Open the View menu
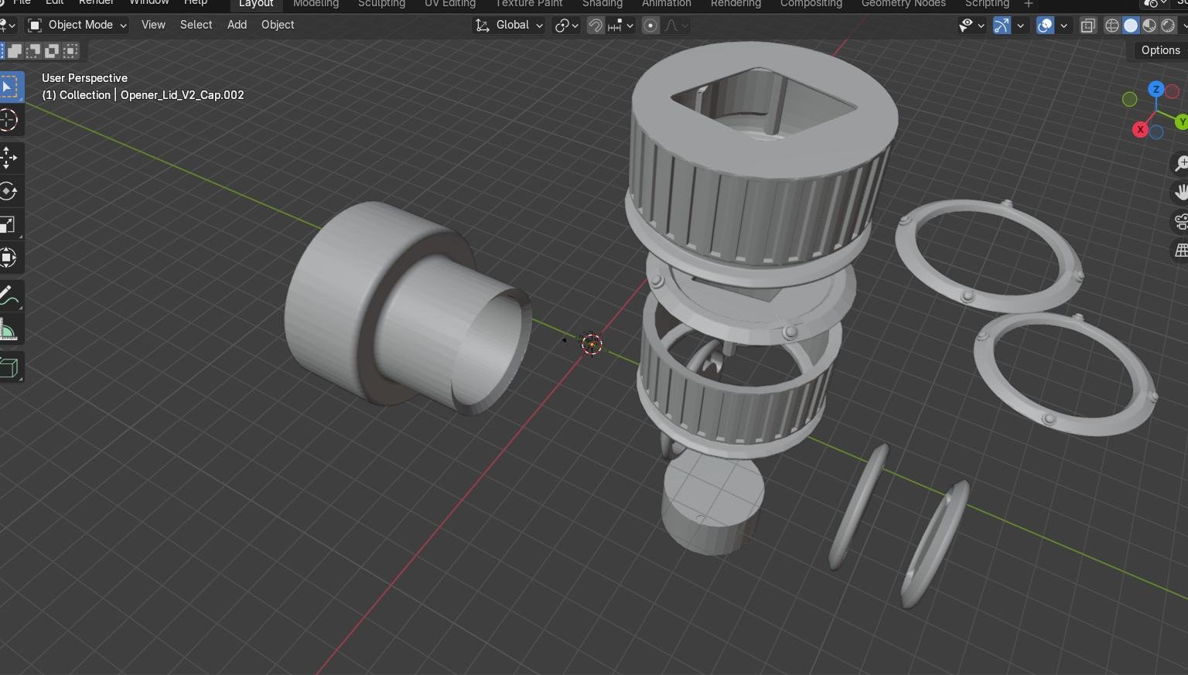 (x=153, y=25)
